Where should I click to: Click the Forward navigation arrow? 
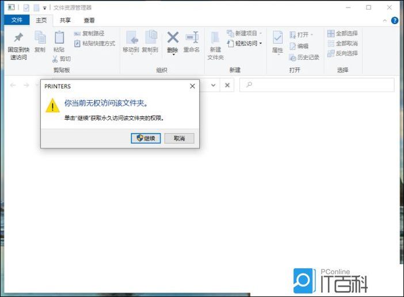26,85
